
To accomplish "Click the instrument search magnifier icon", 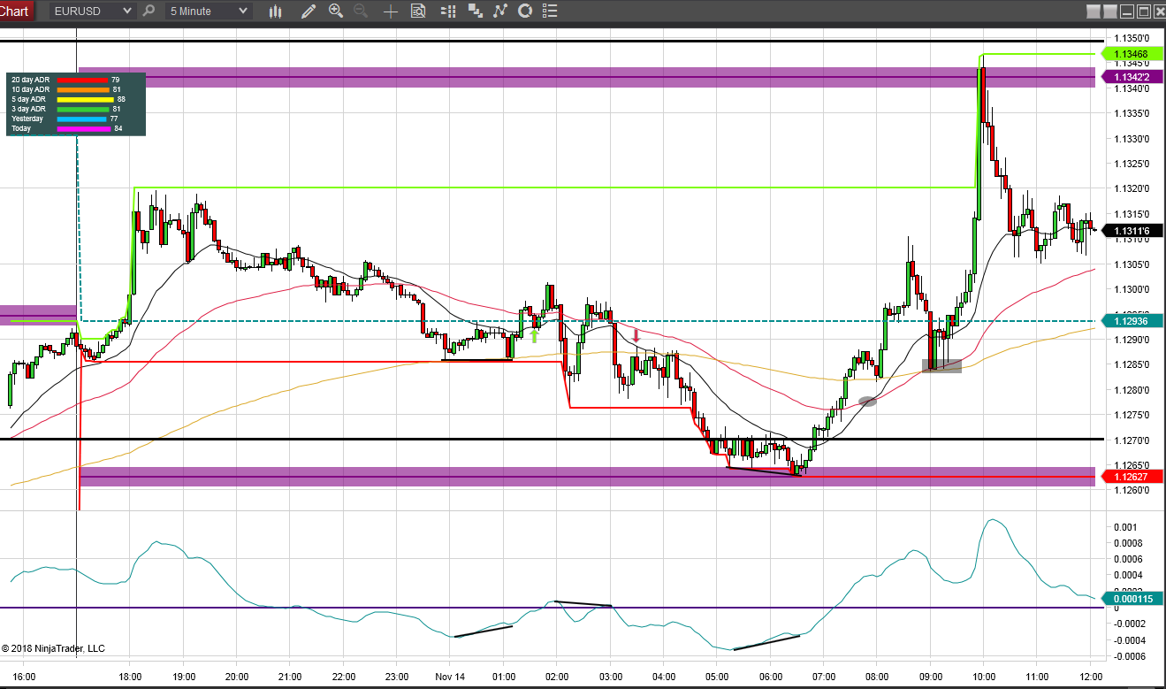I will tap(149, 11).
